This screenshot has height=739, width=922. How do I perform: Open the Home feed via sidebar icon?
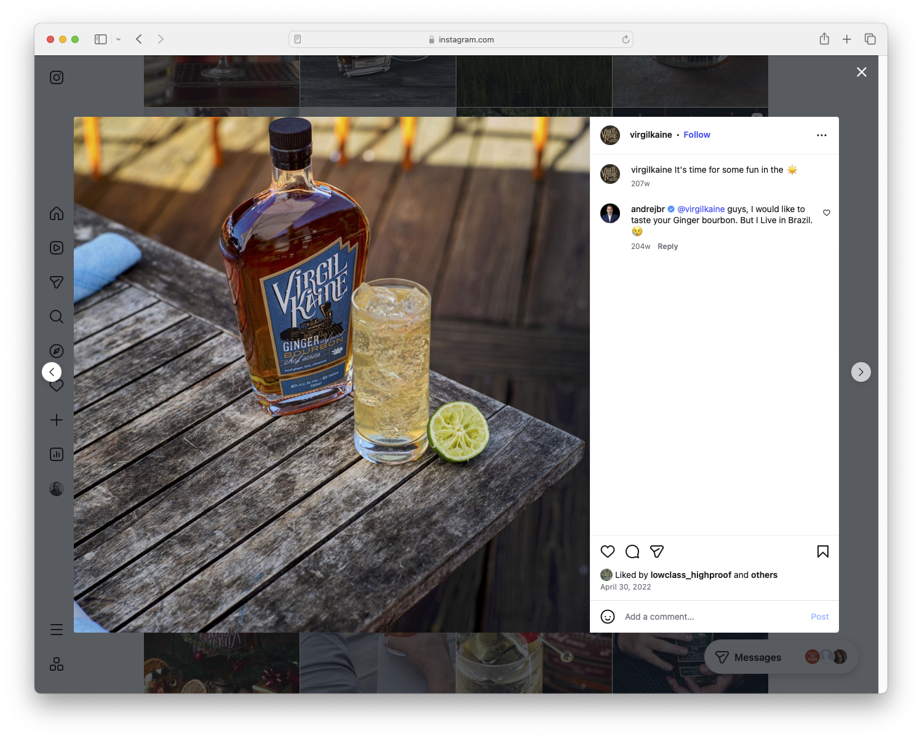coord(56,213)
